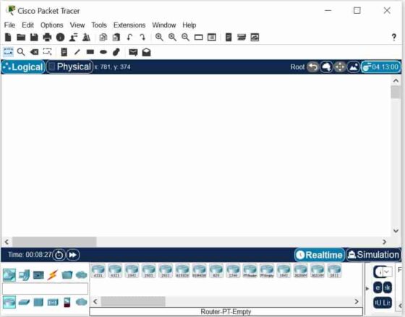Screen dimensions: 405x317
Task: Open the View menu
Action: 77,25
